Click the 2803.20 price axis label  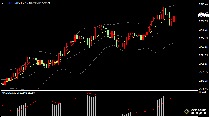(203, 13)
